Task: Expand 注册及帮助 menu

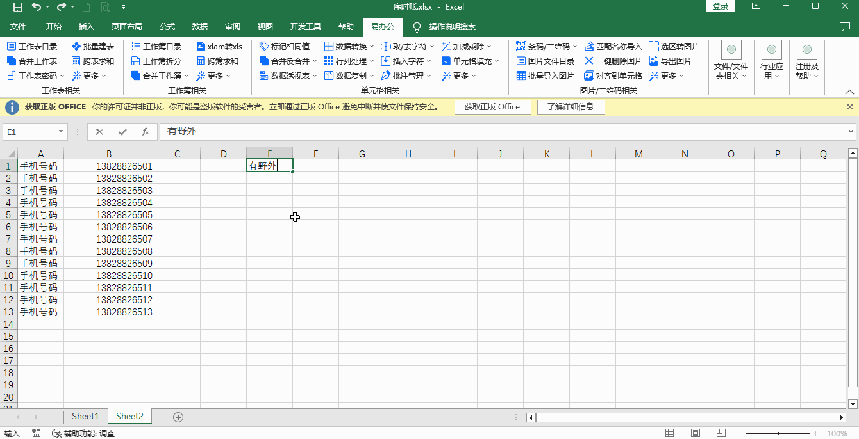Action: pos(807,61)
